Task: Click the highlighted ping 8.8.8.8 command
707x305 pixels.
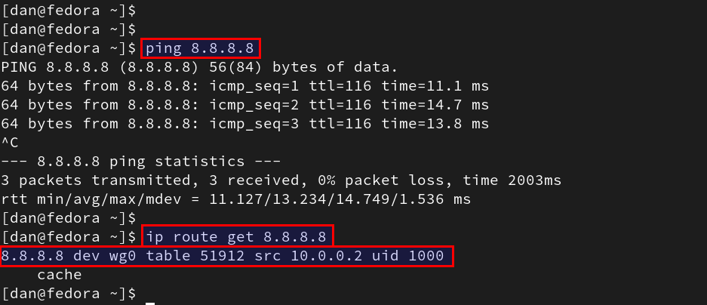Action: pos(201,48)
